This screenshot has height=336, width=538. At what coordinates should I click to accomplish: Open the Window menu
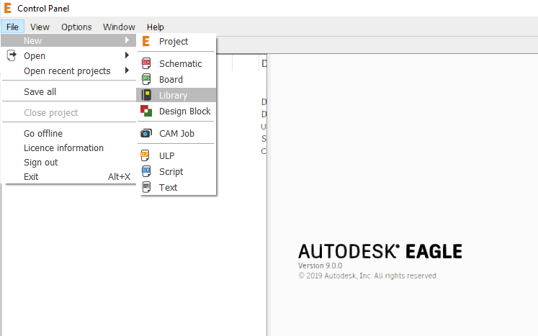click(x=119, y=27)
